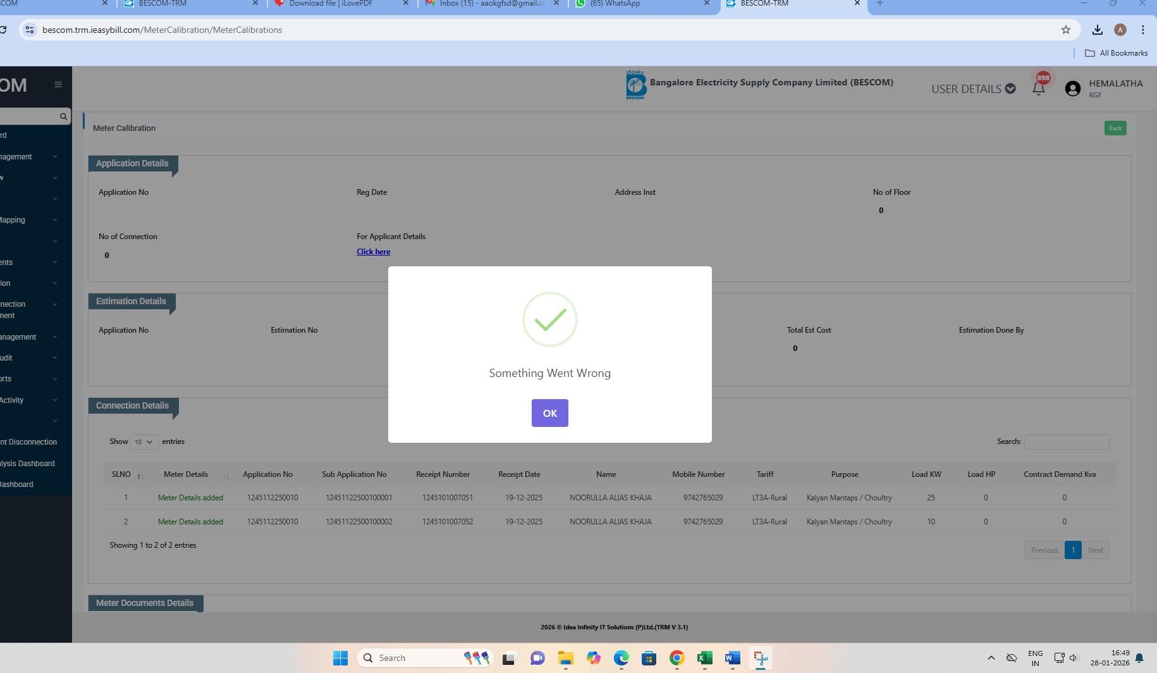Click the site information icon in address bar
The height and width of the screenshot is (673, 1157).
[x=30, y=30]
